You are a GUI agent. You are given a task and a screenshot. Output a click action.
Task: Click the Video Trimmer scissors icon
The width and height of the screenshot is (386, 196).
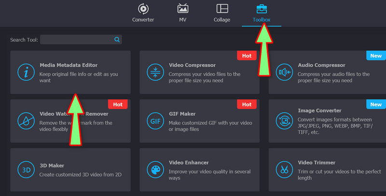point(284,169)
